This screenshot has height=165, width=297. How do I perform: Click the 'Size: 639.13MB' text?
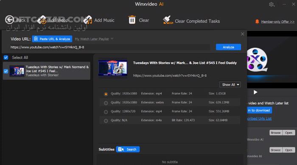(219, 103)
